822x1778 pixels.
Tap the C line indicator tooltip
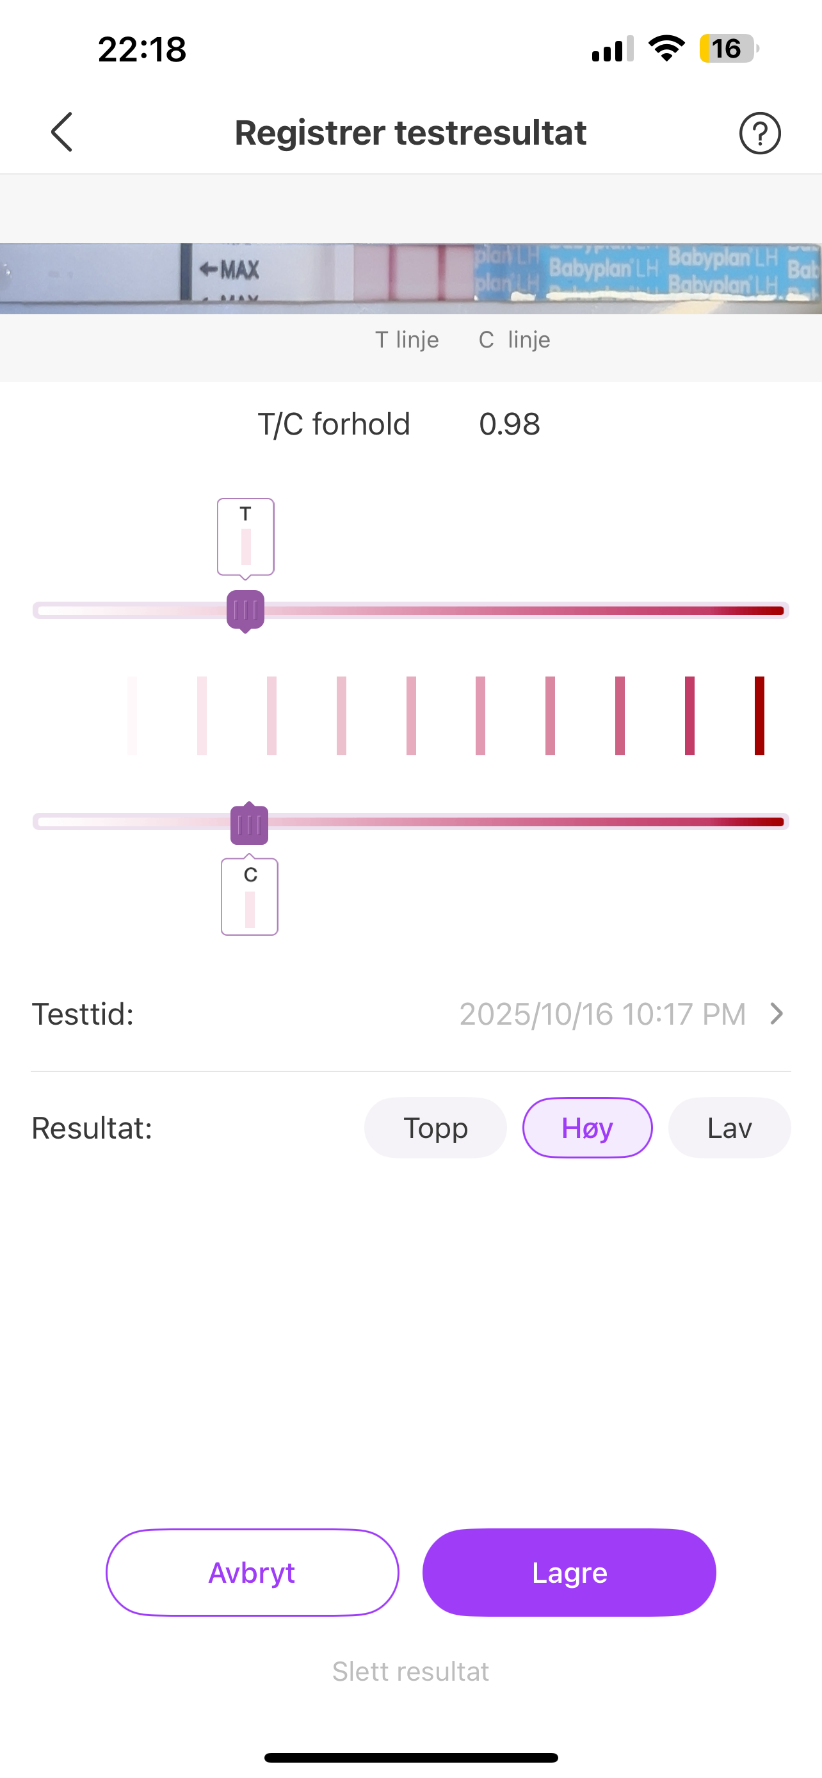tap(250, 897)
